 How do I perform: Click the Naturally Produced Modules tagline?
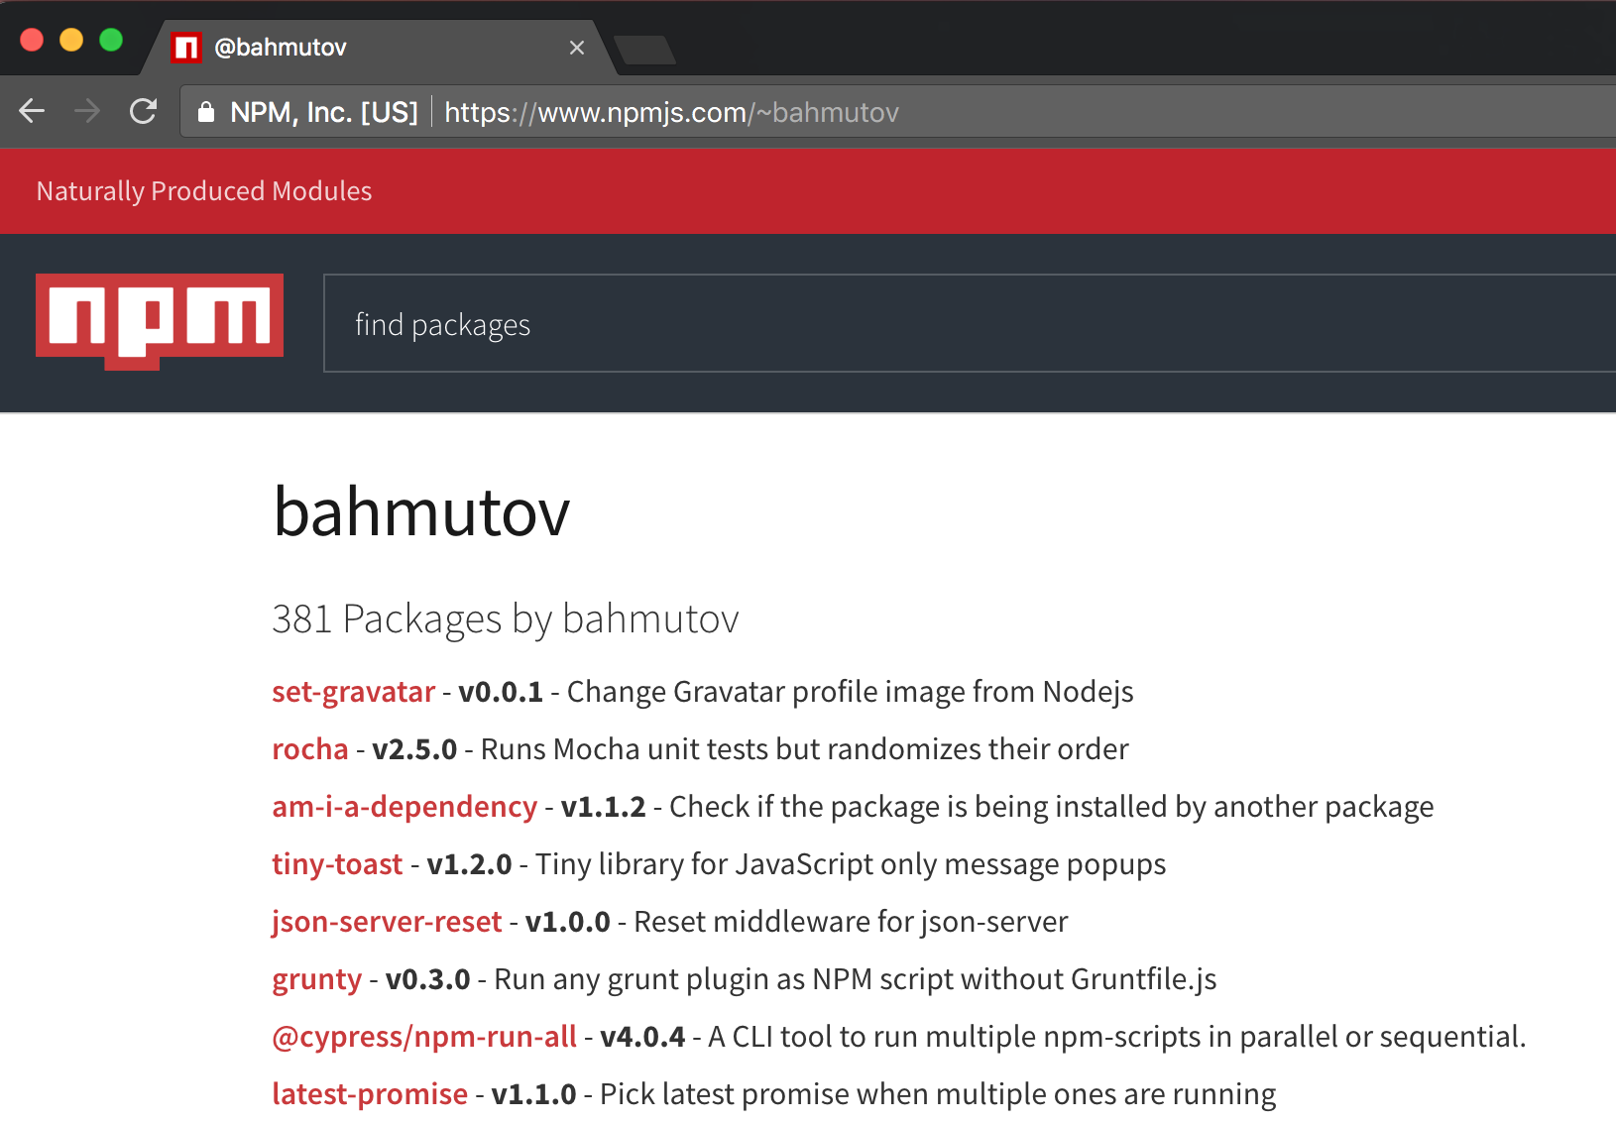pos(204,191)
